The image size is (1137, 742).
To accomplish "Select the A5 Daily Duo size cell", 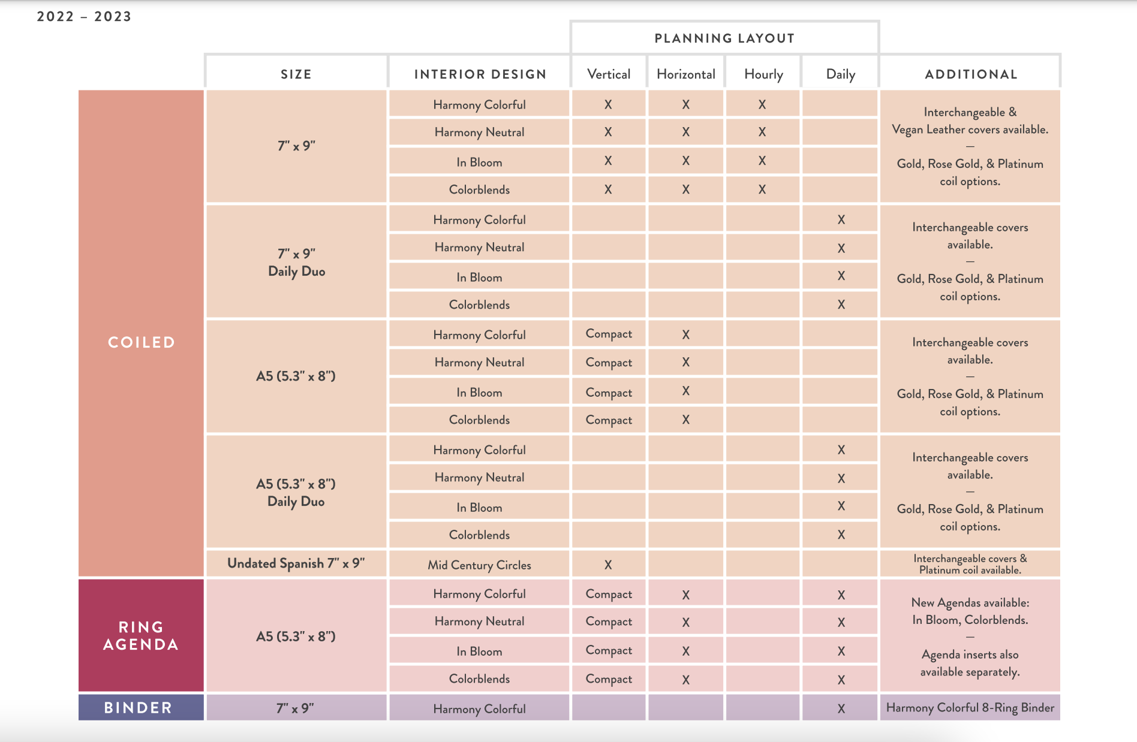I will tap(296, 491).
